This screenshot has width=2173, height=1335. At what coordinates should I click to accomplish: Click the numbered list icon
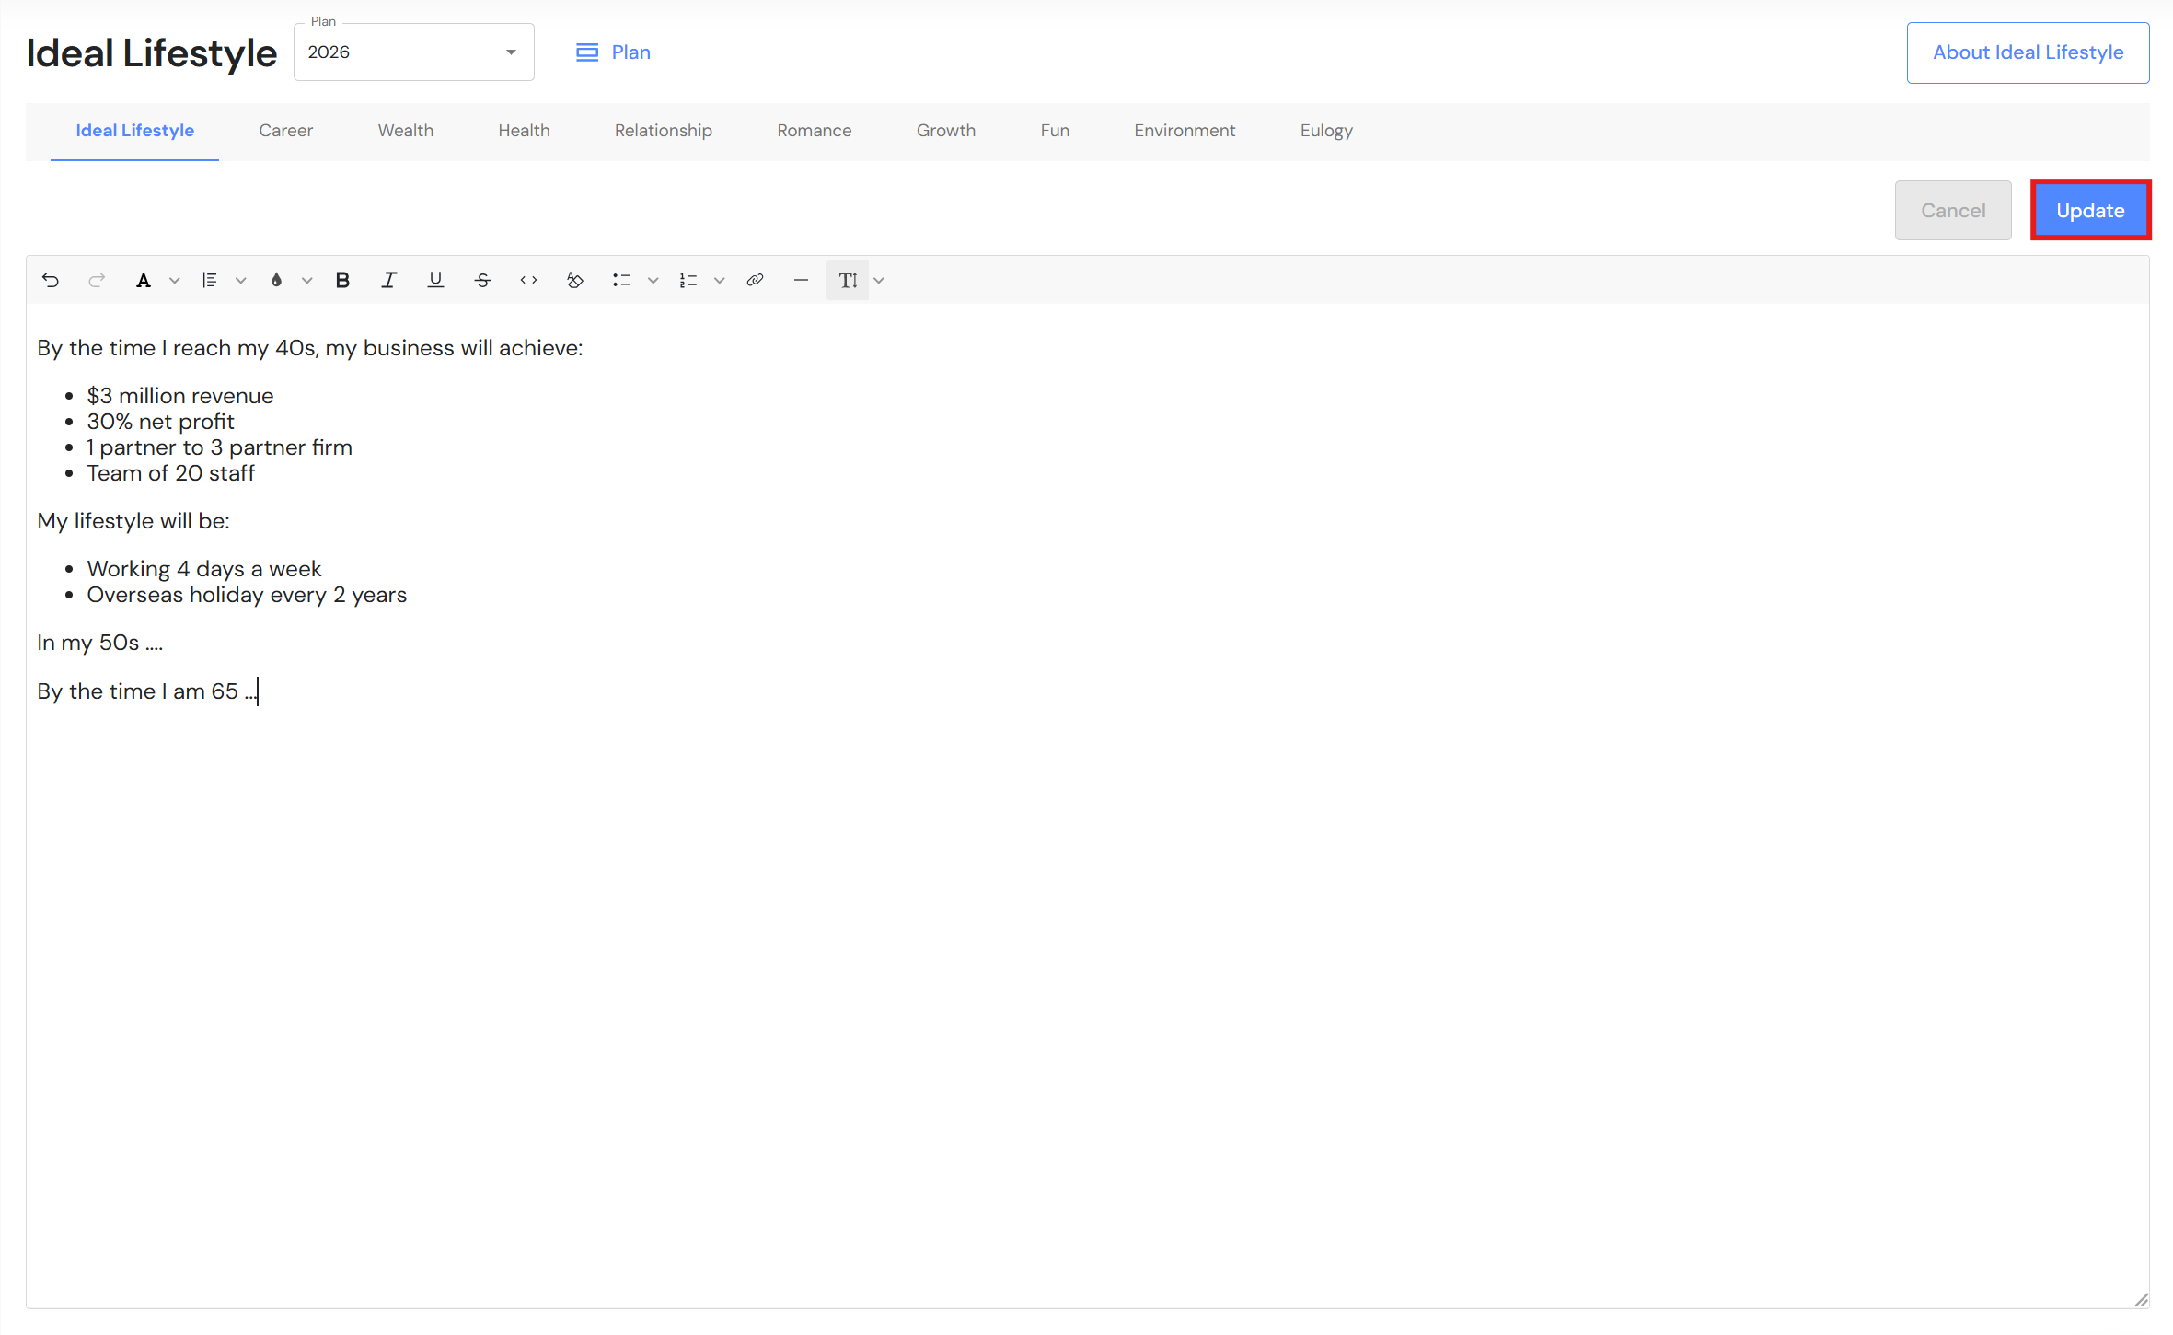[x=688, y=281]
